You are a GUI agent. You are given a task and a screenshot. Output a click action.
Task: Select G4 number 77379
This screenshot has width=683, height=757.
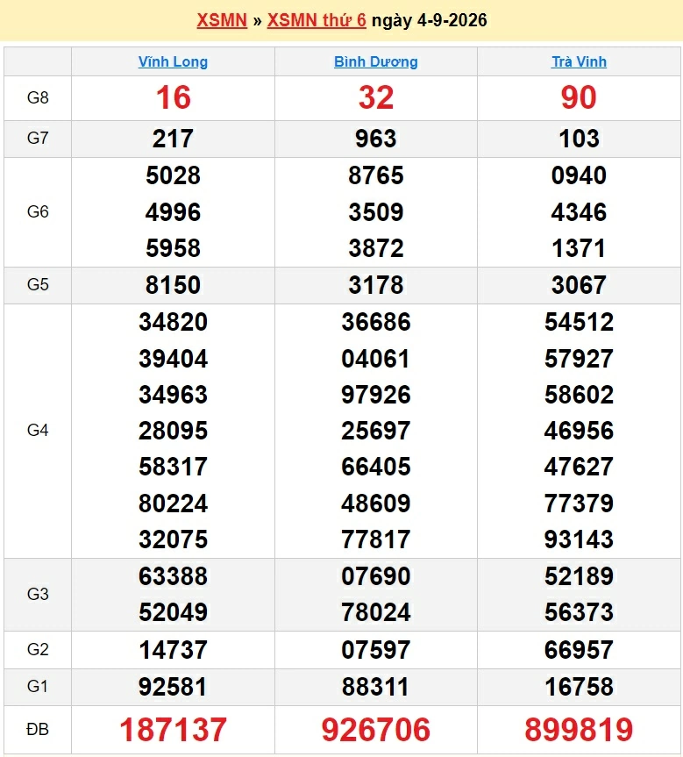coord(579,503)
